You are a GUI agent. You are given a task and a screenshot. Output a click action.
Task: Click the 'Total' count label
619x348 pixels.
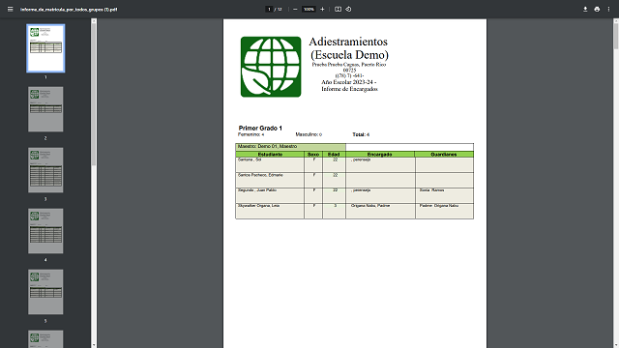361,134
